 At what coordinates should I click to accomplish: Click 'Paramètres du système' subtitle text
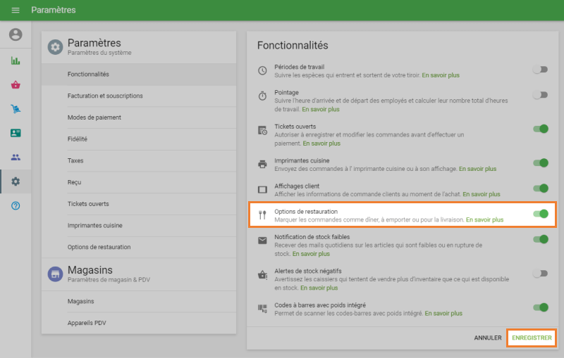(99, 53)
